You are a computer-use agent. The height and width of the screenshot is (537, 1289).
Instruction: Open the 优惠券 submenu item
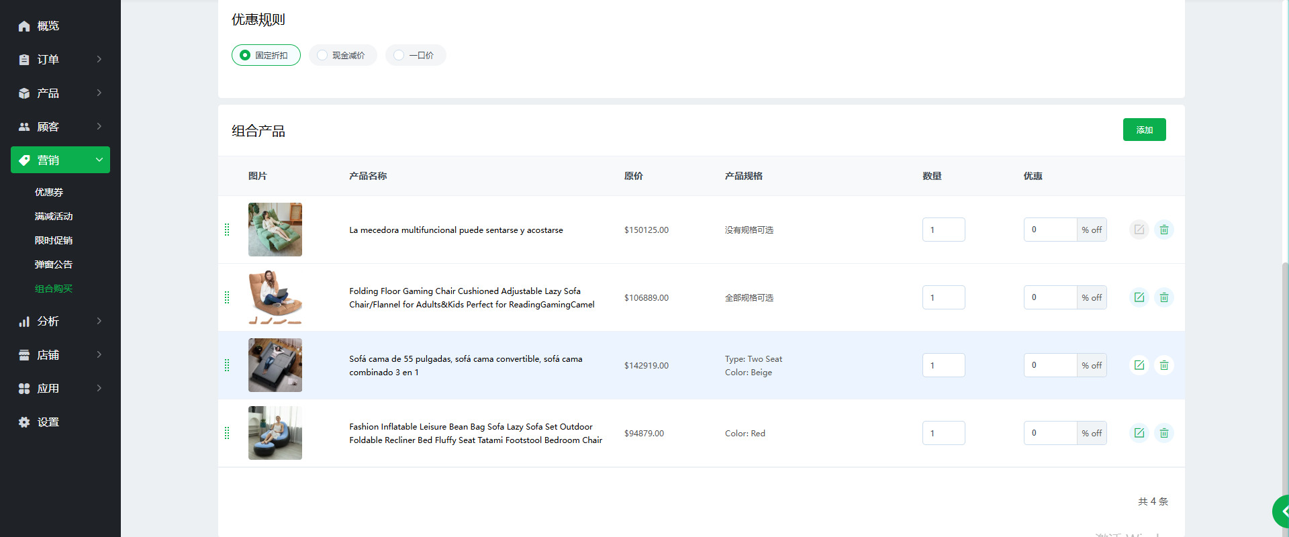tap(49, 192)
